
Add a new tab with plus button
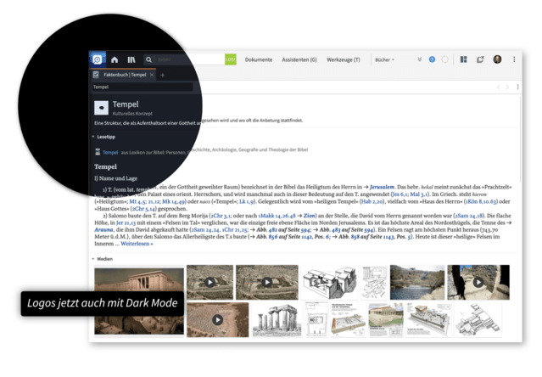(162, 75)
